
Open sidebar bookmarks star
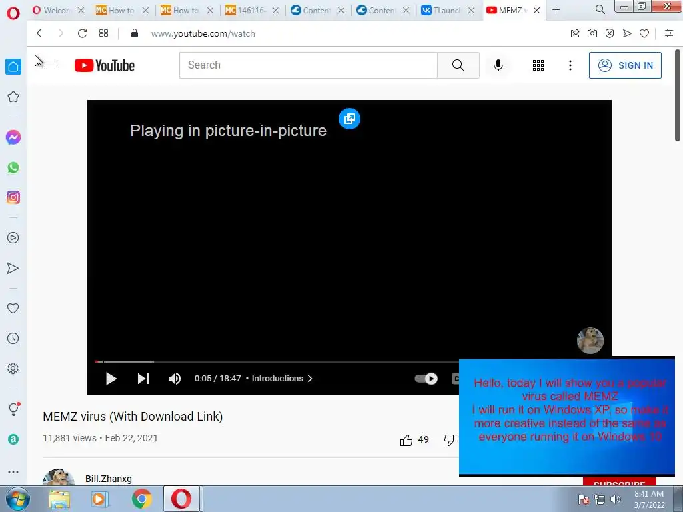click(x=13, y=97)
